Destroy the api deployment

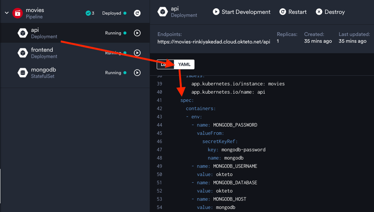point(330,12)
